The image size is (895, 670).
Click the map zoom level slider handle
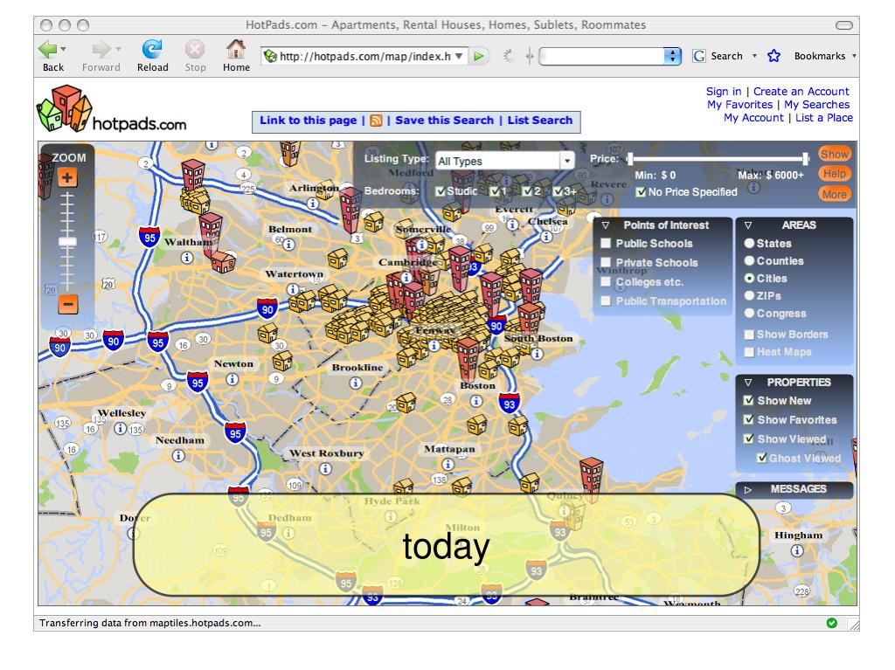(x=67, y=242)
